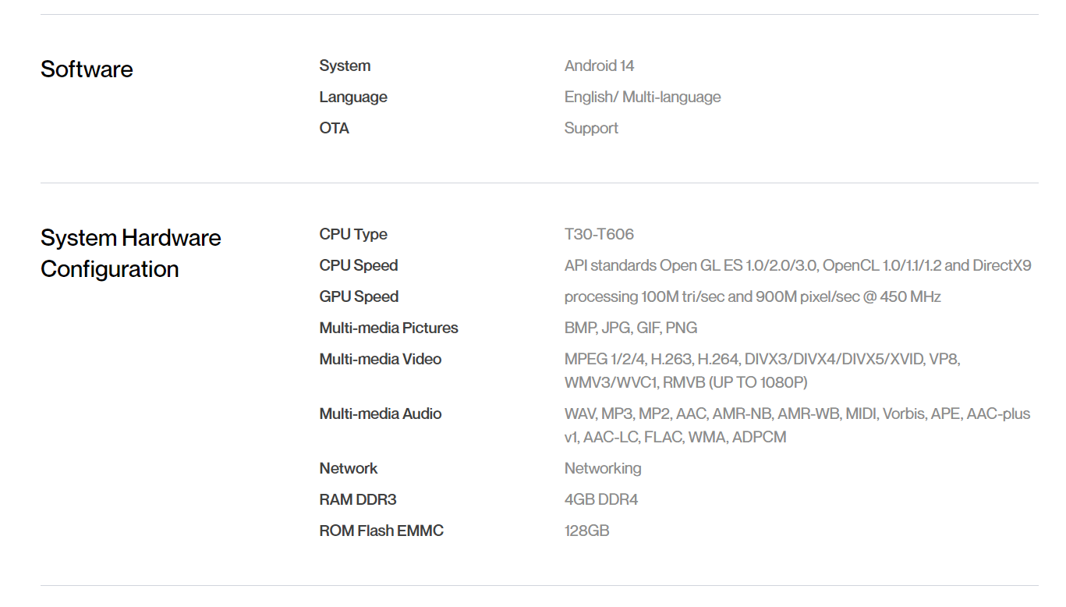Screen dimensions: 1066x607
Task: Click the English/ Multi-language text
Action: [643, 98]
